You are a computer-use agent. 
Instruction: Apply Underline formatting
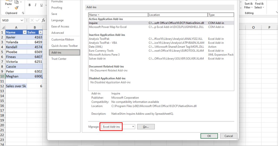[x=41, y=5]
